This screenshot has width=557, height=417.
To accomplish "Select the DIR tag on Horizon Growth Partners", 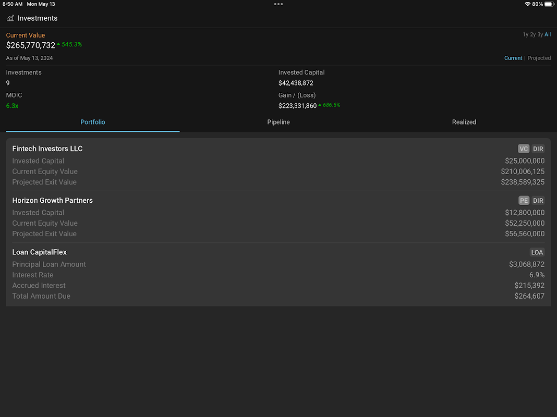I will [538, 201].
